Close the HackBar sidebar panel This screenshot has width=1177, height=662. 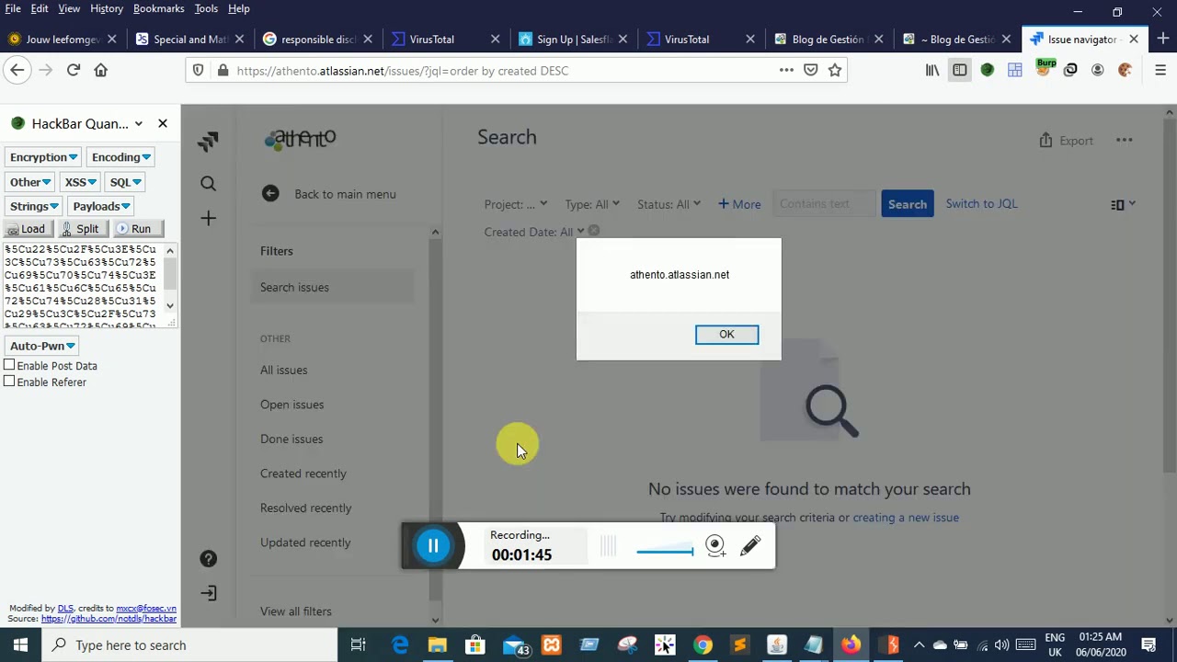pos(163,123)
